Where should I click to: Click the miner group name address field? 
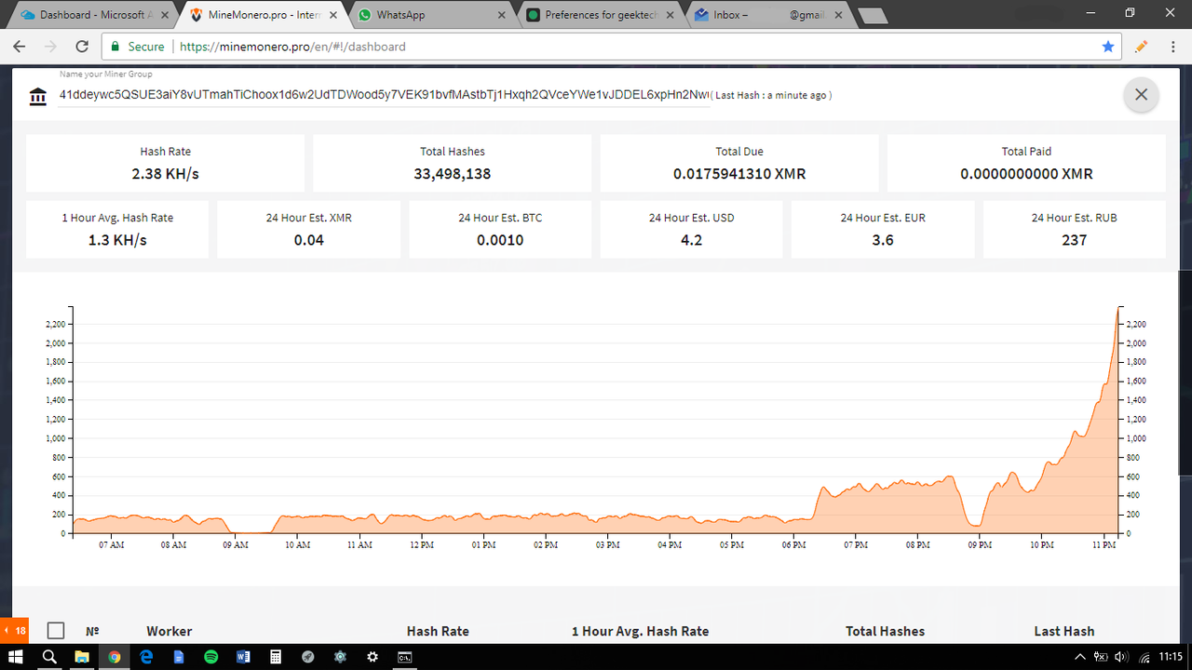384,95
